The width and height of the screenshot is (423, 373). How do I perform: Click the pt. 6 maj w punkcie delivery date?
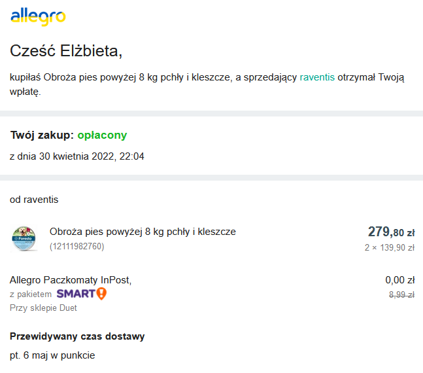click(x=52, y=355)
